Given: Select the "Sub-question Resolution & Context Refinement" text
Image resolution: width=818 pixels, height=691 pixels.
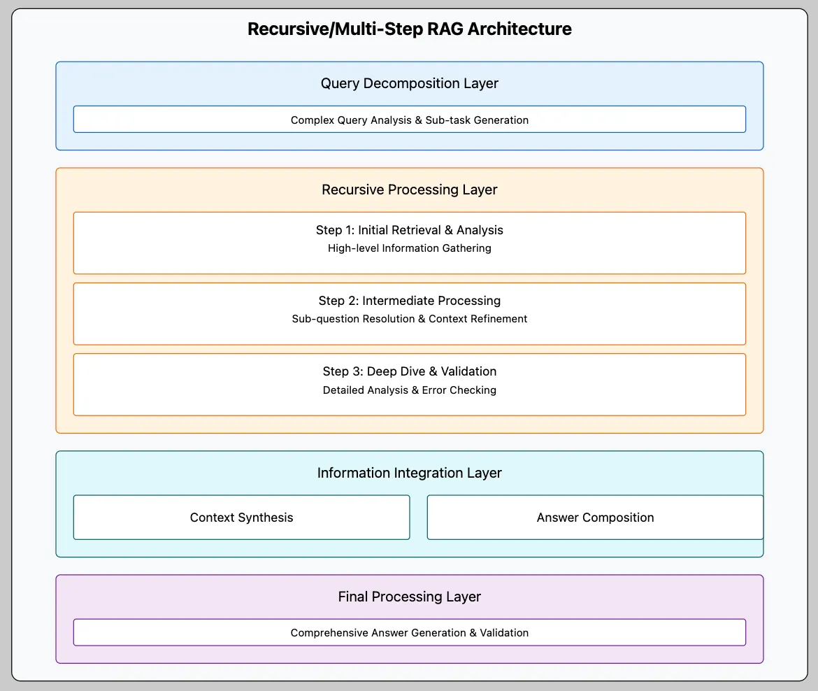Looking at the screenshot, I should coord(409,319).
